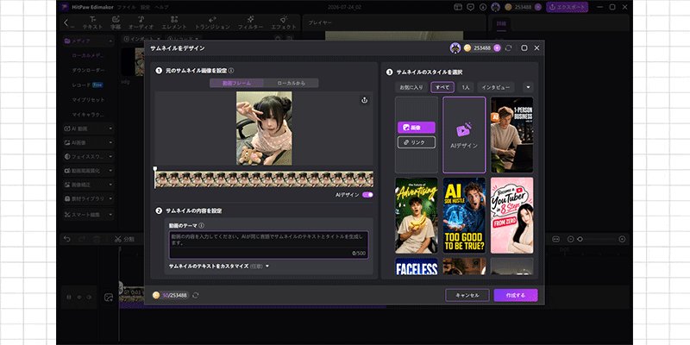Select the AIデザイン style card

click(464, 135)
